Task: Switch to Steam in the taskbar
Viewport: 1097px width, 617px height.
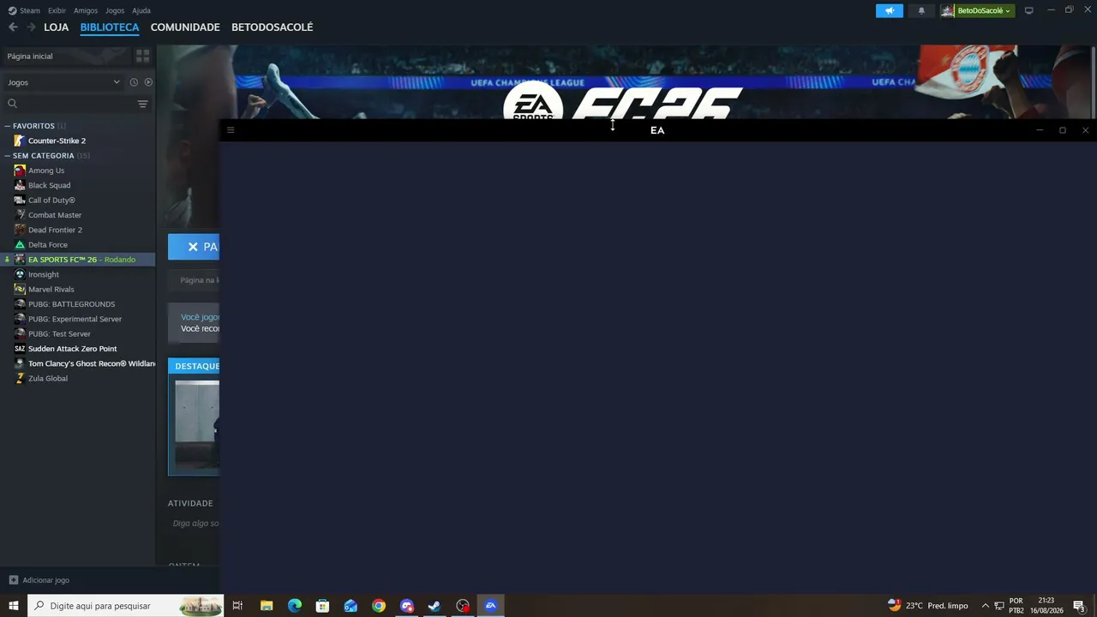Action: click(x=435, y=606)
